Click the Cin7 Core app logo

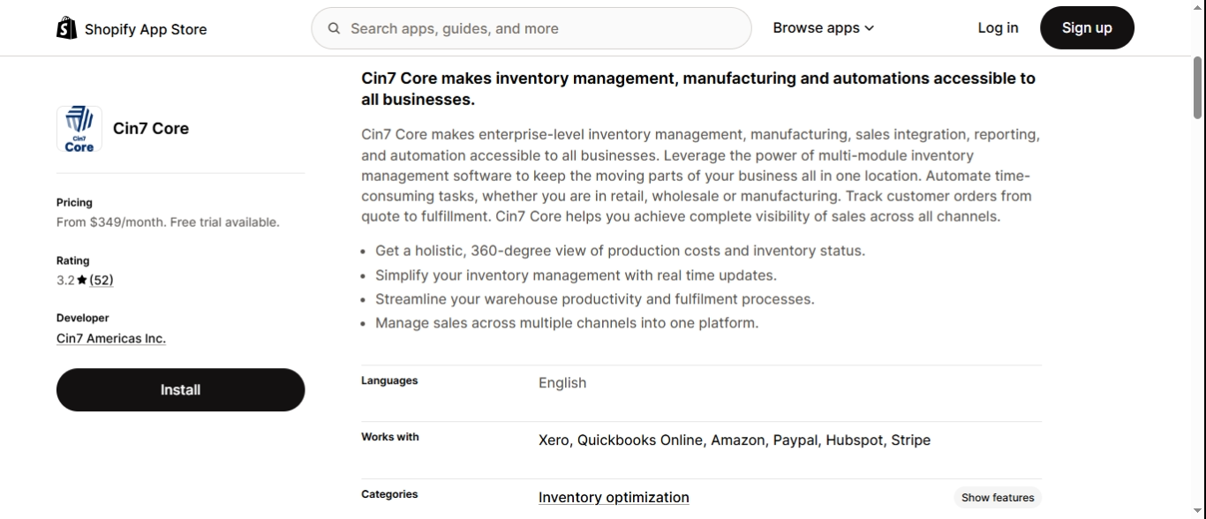(79, 129)
